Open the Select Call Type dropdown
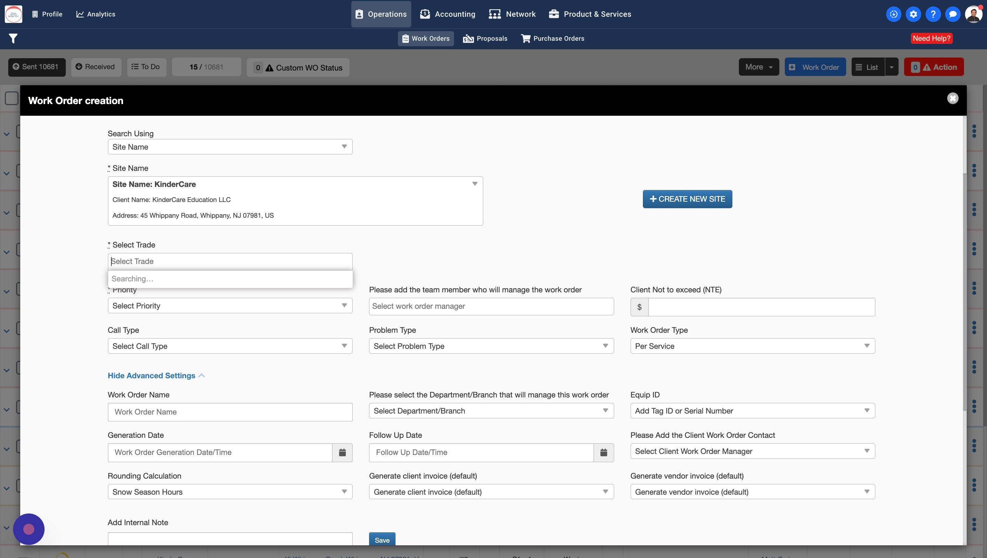The width and height of the screenshot is (987, 558). pos(230,346)
